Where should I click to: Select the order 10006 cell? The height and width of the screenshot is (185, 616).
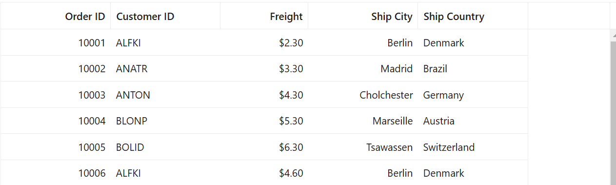click(56, 173)
